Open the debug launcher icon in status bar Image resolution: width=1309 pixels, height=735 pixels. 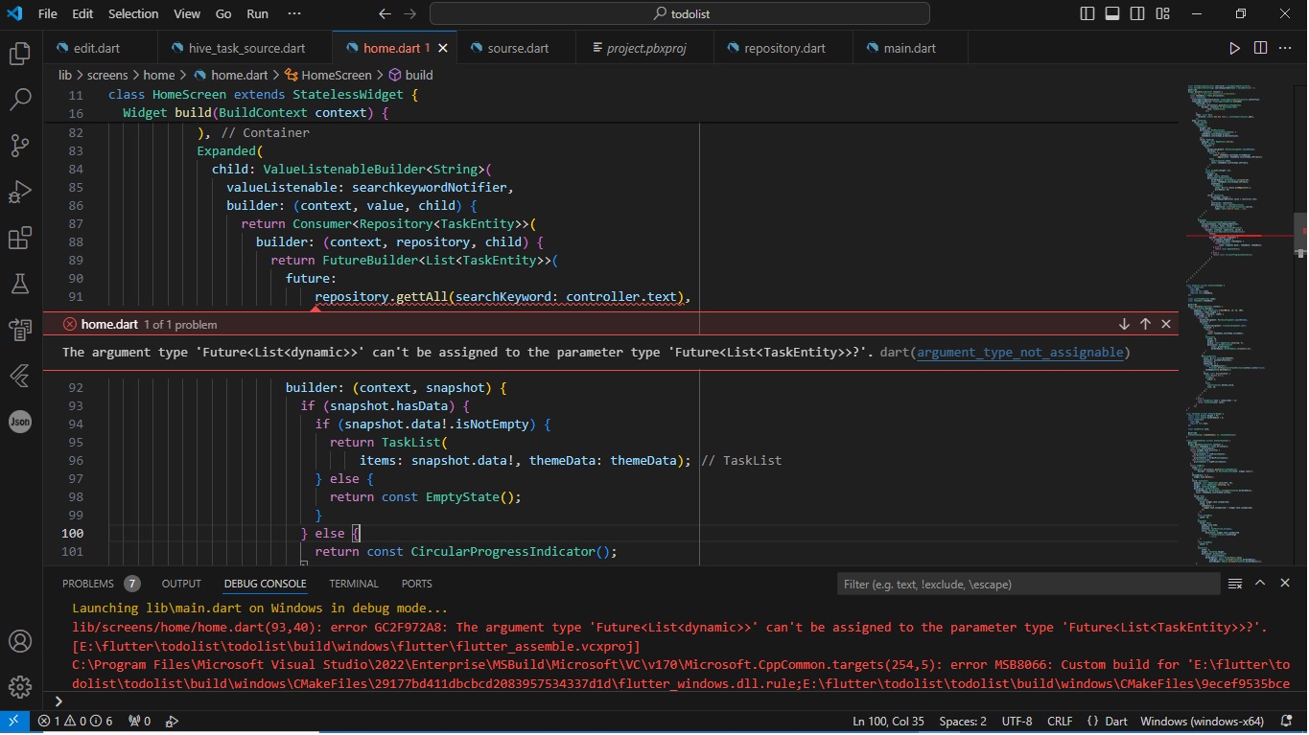pyautogui.click(x=173, y=721)
